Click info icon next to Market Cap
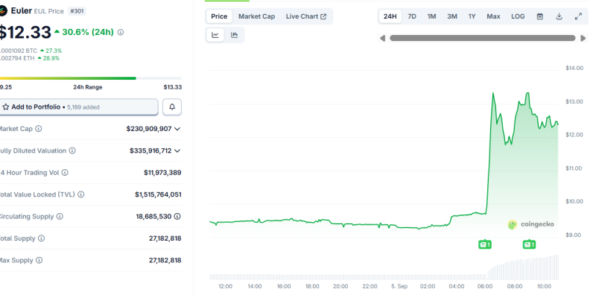 (39, 129)
